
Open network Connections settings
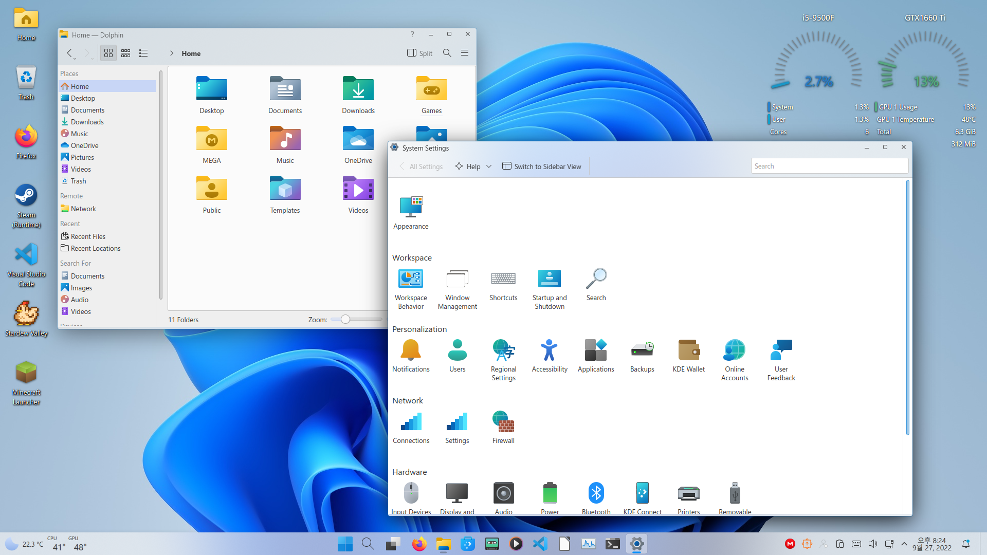coord(411,427)
